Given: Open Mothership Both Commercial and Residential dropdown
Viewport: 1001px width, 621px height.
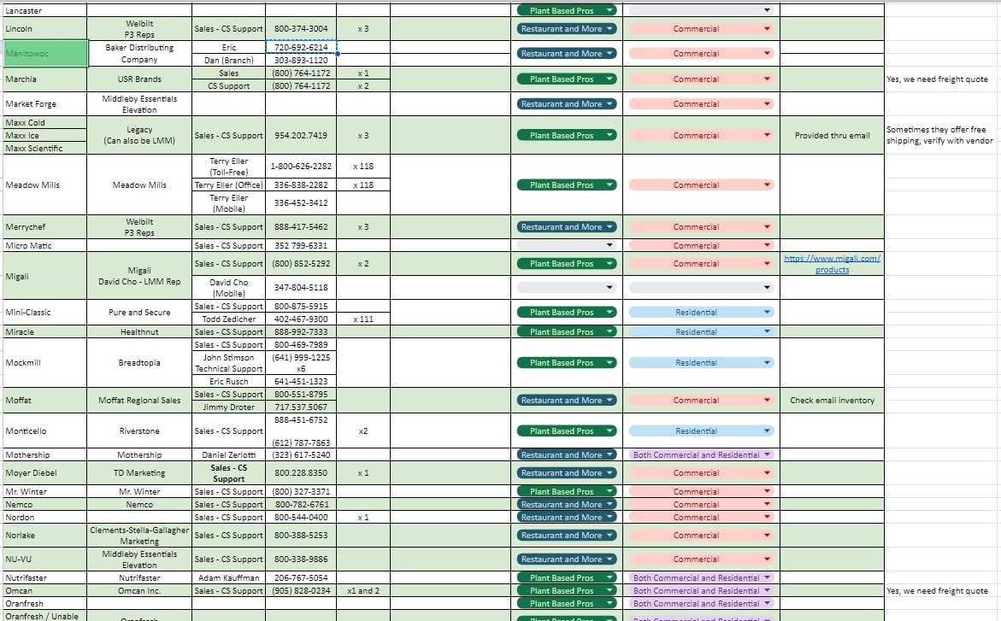Looking at the screenshot, I should [x=701, y=455].
